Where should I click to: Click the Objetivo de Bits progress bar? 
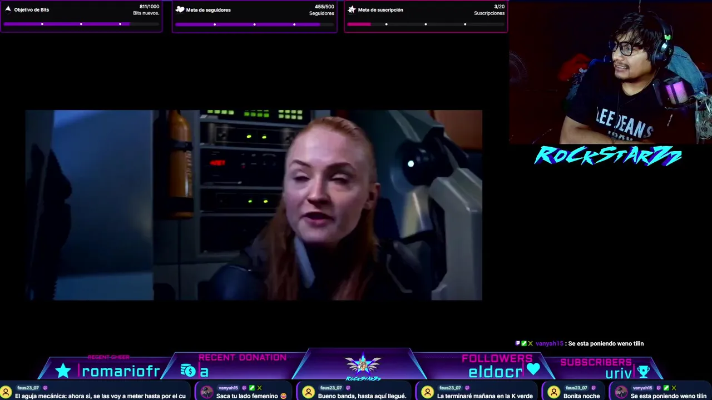pos(81,24)
